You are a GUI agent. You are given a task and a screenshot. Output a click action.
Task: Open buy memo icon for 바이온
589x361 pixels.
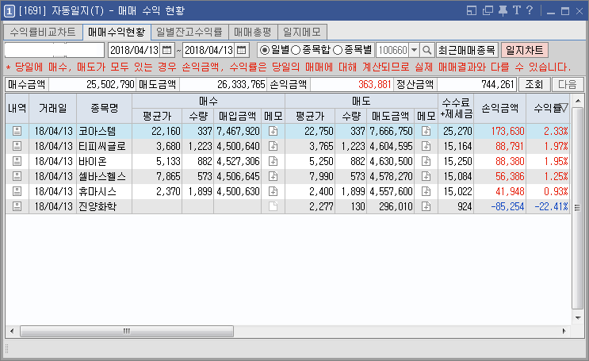tap(273, 161)
